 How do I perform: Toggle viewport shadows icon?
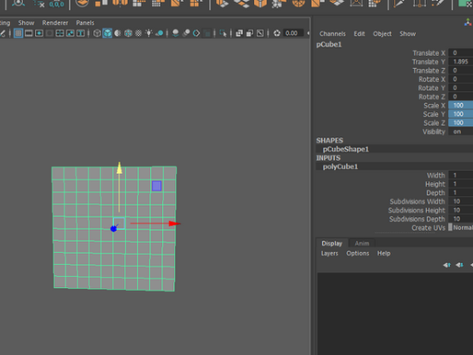pos(159,33)
